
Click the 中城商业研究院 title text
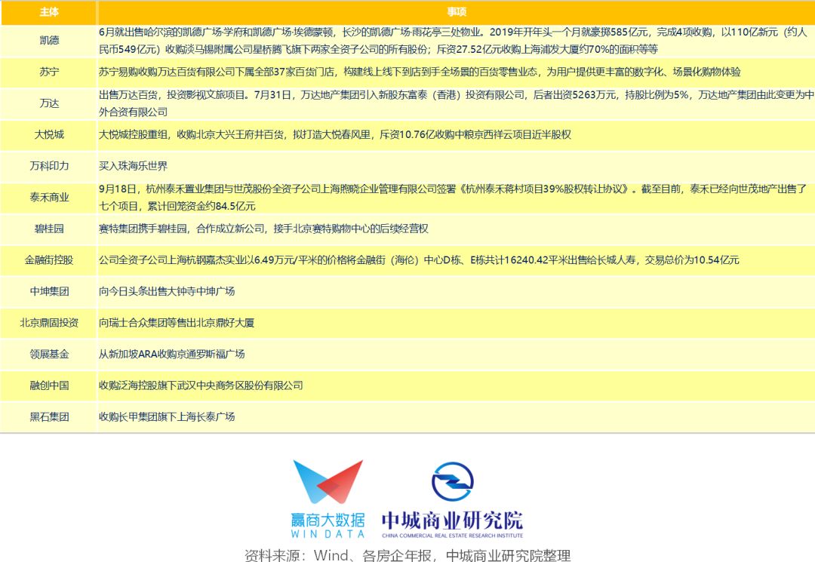coord(452,521)
